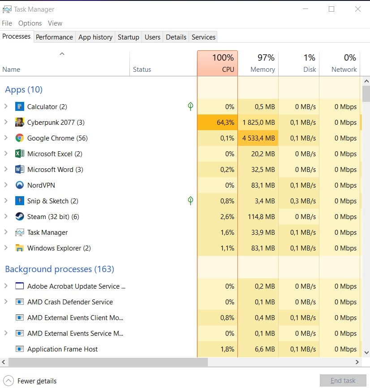Expand the Steam (32 bit) process group
370x391 pixels.
coord(6,216)
